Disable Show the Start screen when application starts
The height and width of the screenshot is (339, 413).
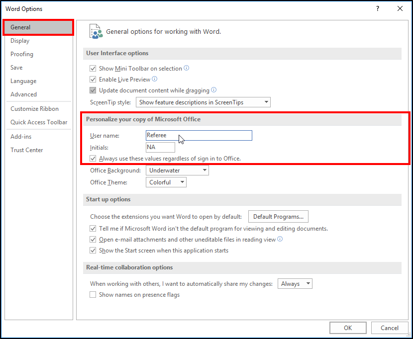93,251
